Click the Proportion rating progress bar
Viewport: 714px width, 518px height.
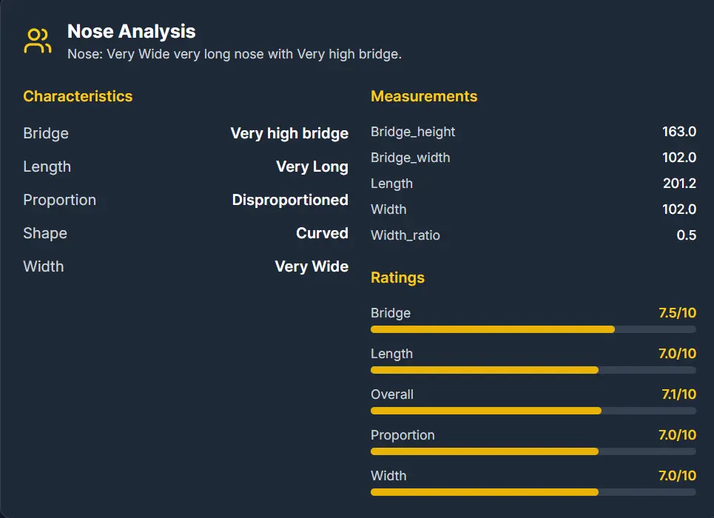tap(533, 451)
